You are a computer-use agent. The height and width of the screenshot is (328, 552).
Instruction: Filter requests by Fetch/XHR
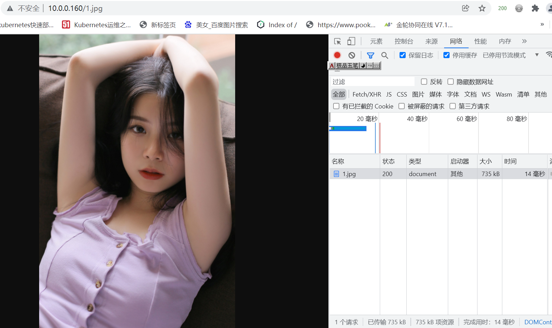point(367,94)
